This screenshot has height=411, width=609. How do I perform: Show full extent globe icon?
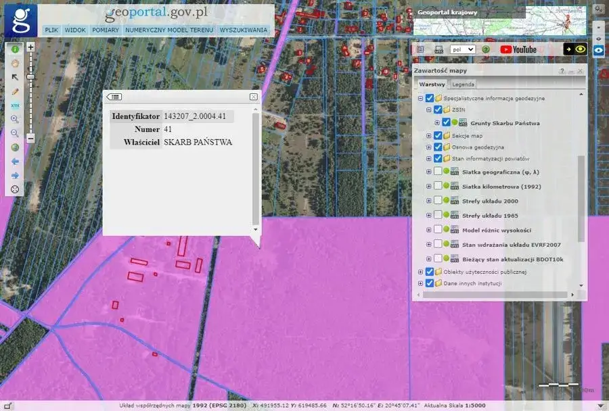click(x=15, y=147)
